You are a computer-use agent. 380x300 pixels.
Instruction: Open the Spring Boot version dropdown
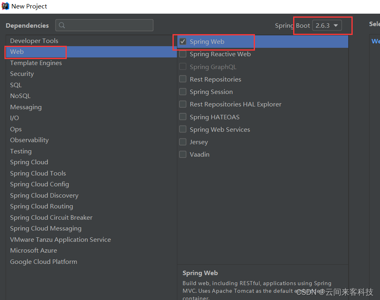coord(327,25)
